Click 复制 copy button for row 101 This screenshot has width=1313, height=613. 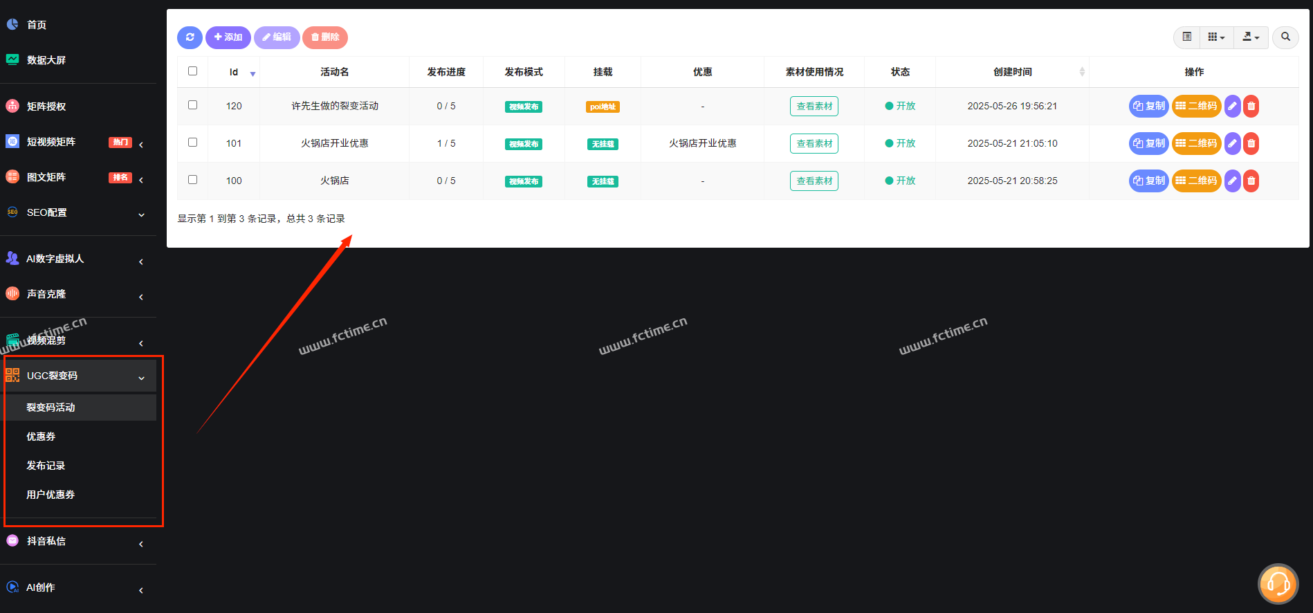[1149, 144]
